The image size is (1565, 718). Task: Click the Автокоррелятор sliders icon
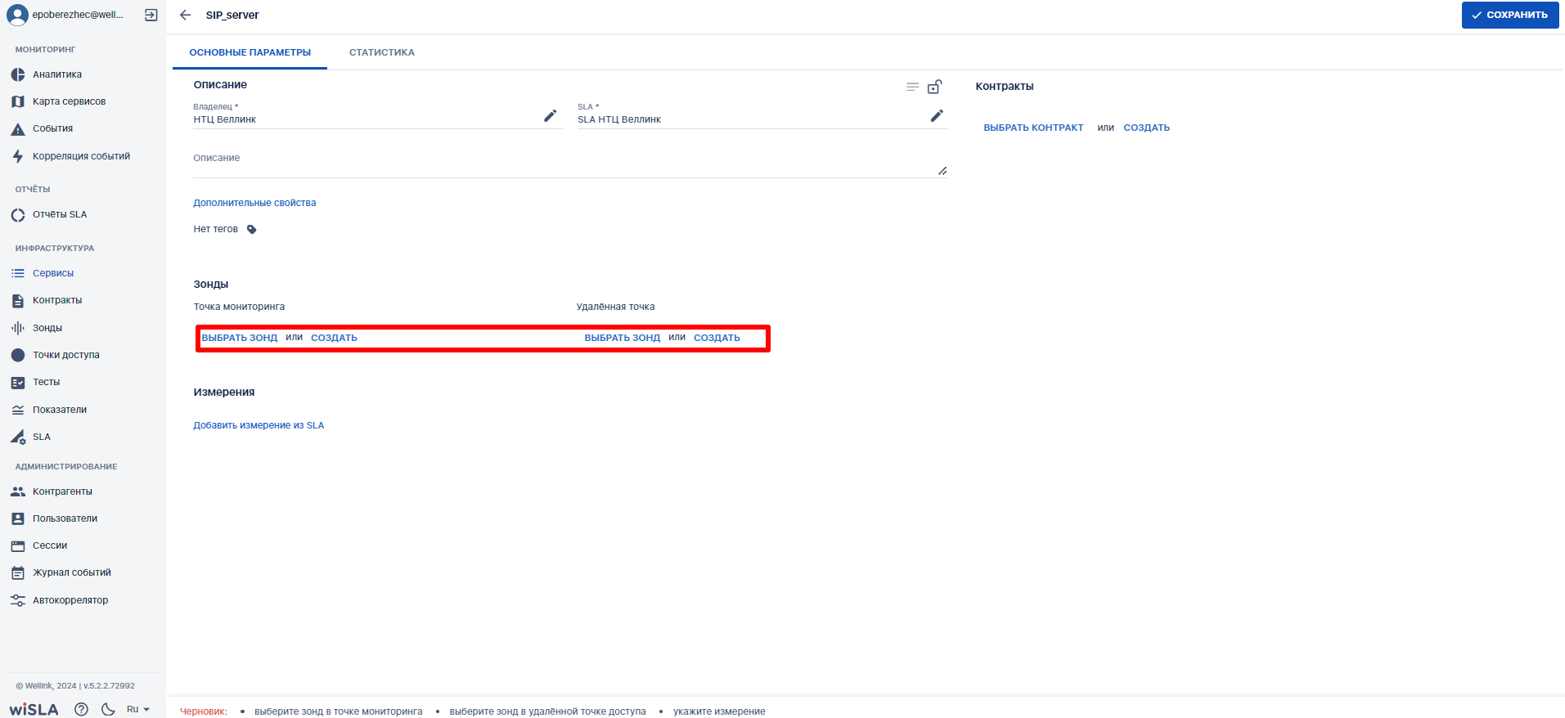click(x=18, y=600)
